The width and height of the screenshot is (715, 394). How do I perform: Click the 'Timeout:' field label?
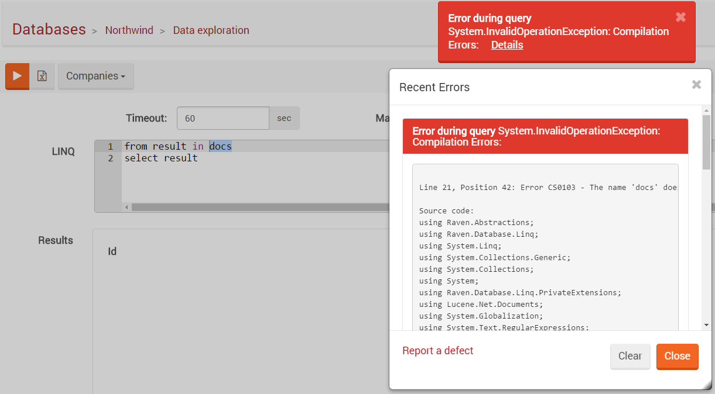coord(146,118)
